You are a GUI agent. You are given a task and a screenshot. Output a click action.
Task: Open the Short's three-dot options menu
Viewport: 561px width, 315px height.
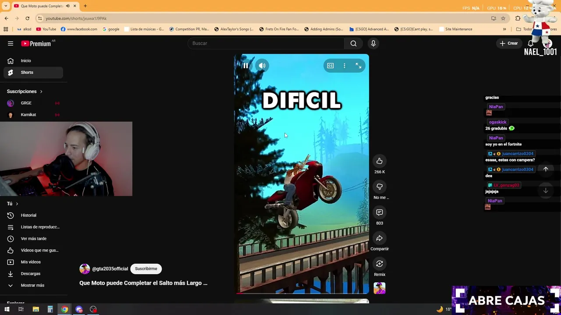pos(344,66)
